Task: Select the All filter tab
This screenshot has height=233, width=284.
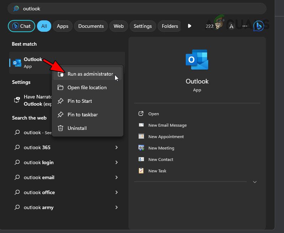Action: tap(44, 26)
